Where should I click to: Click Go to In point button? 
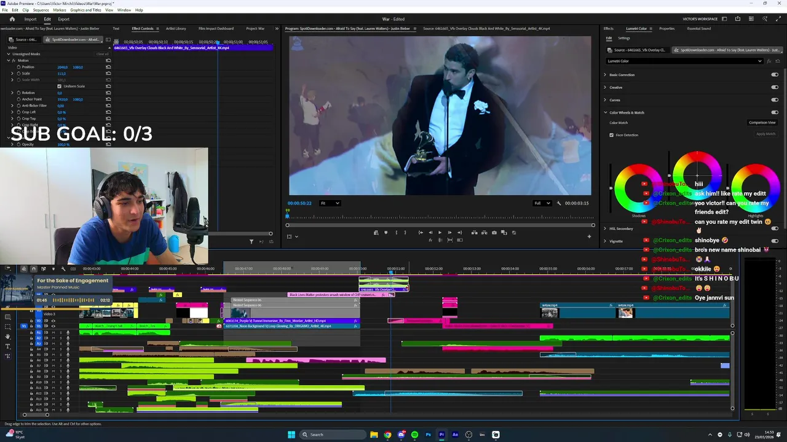coord(421,233)
